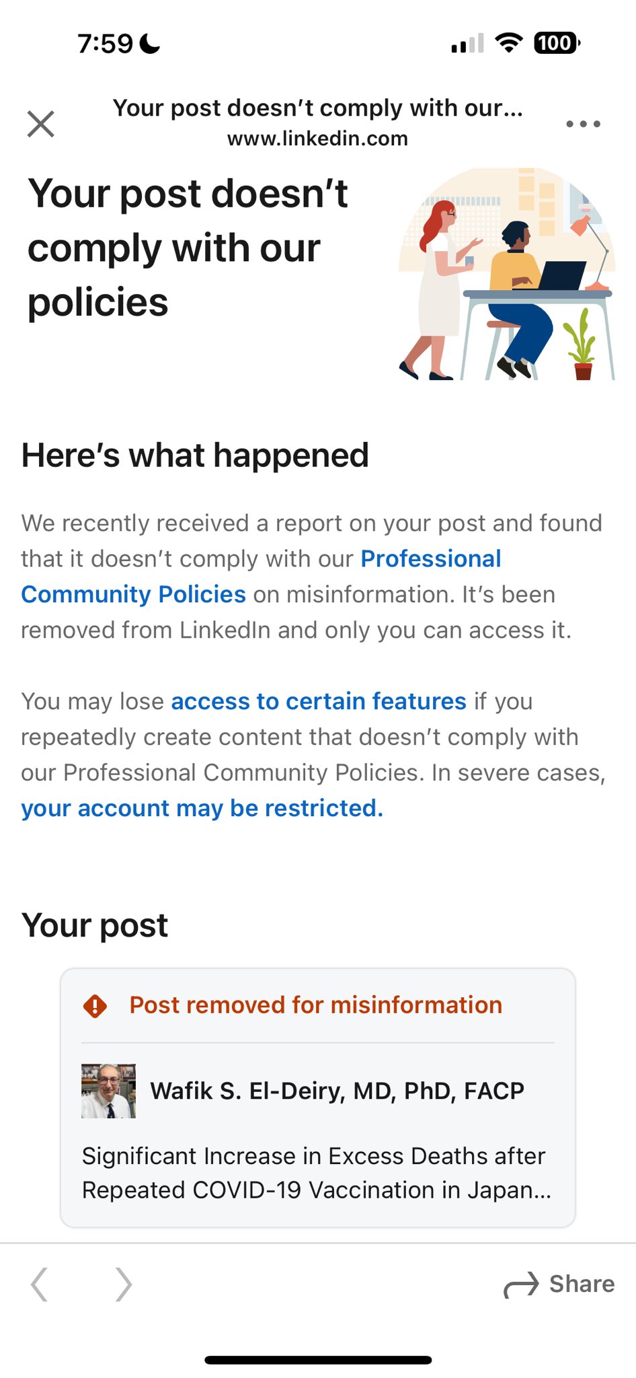Open the 'access to certain features' link
The width and height of the screenshot is (636, 1378).
point(319,701)
